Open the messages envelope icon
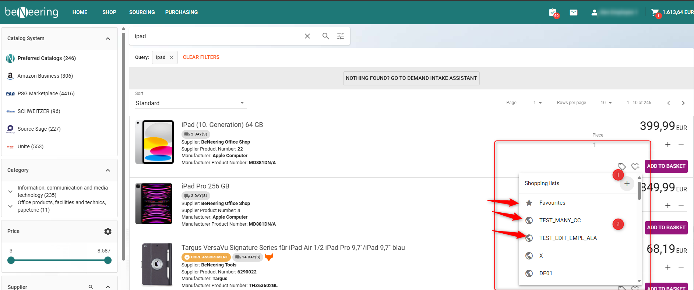The width and height of the screenshot is (694, 290). pos(573,13)
